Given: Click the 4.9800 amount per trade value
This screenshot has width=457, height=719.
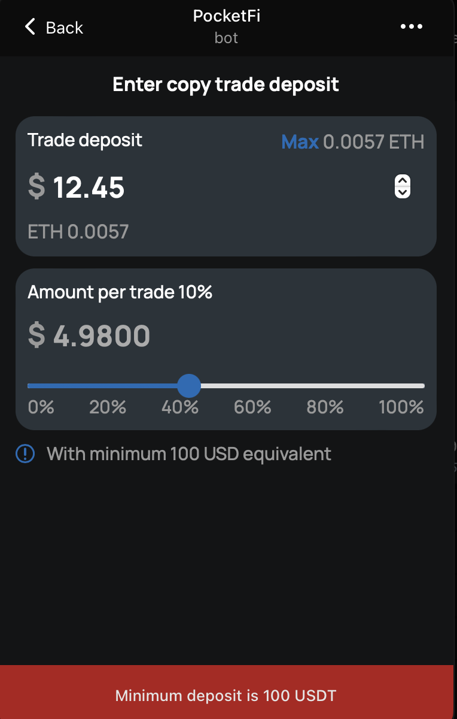Looking at the screenshot, I should click(102, 335).
